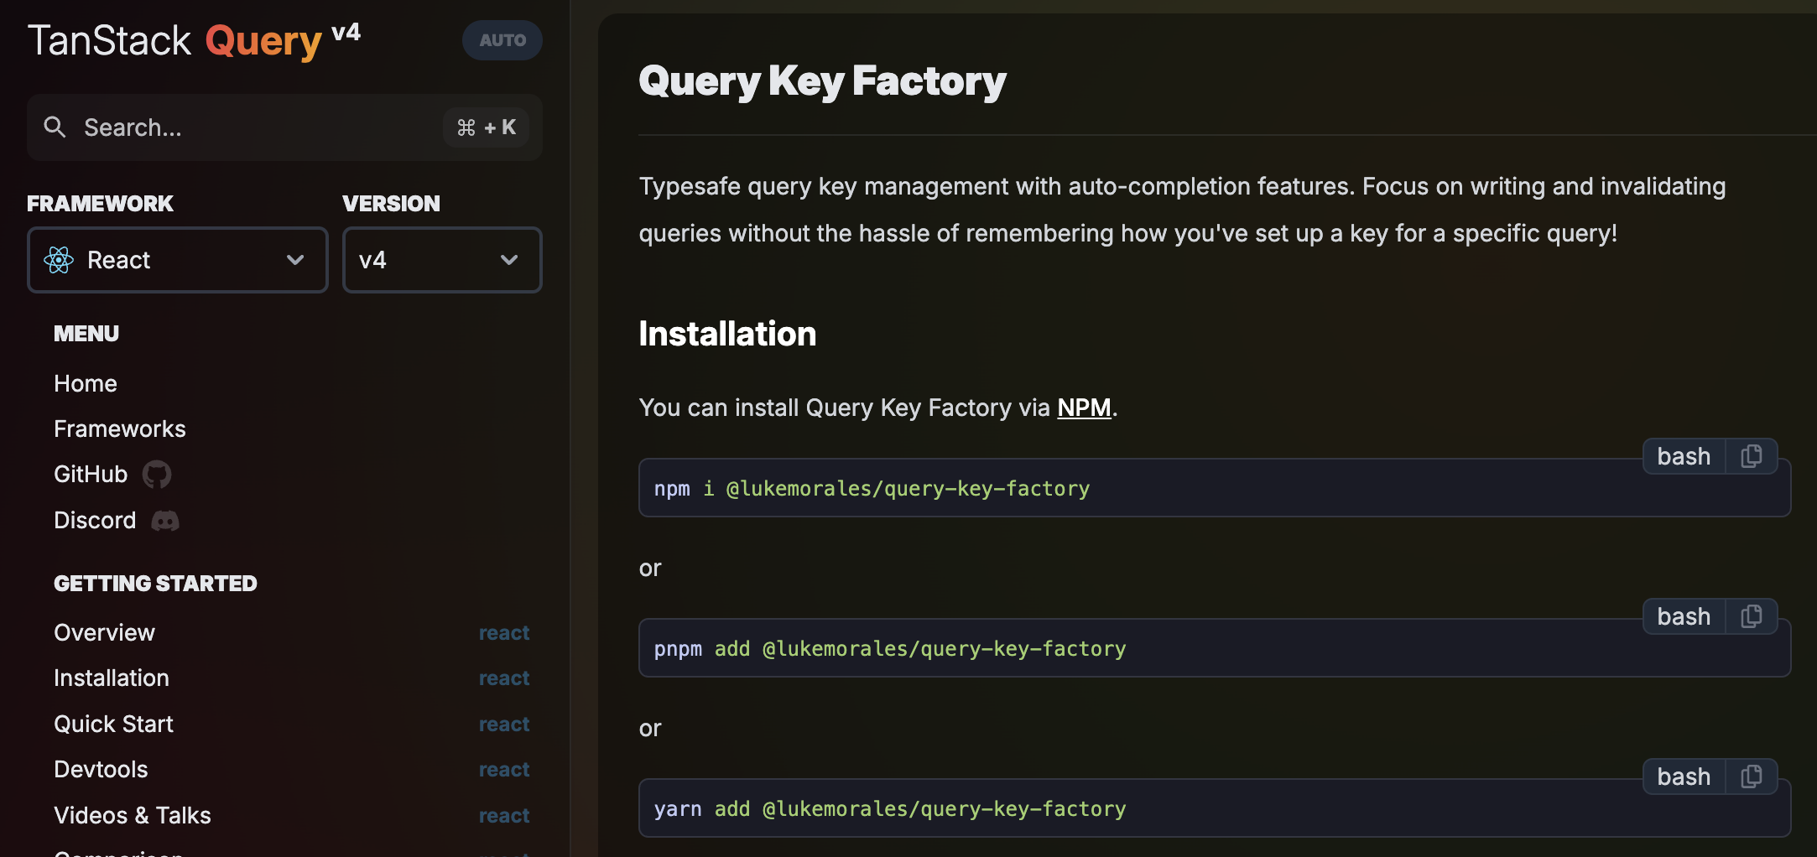Open Discord menu link
Screen dimensions: 1817x857
coord(95,520)
